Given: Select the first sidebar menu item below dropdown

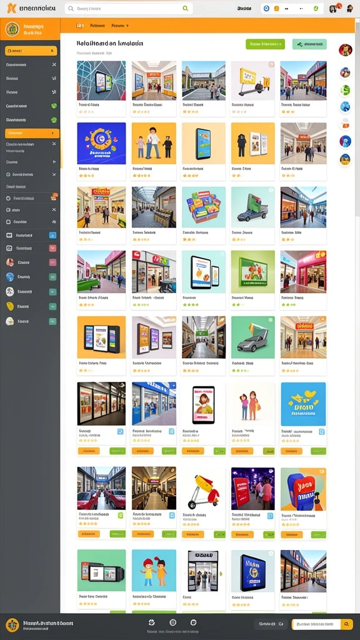Looking at the screenshot, I should (31, 64).
